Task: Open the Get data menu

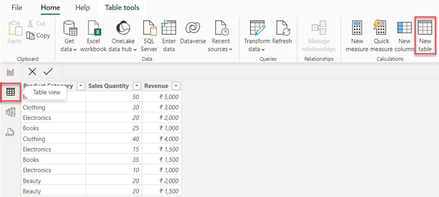Action: click(69, 36)
